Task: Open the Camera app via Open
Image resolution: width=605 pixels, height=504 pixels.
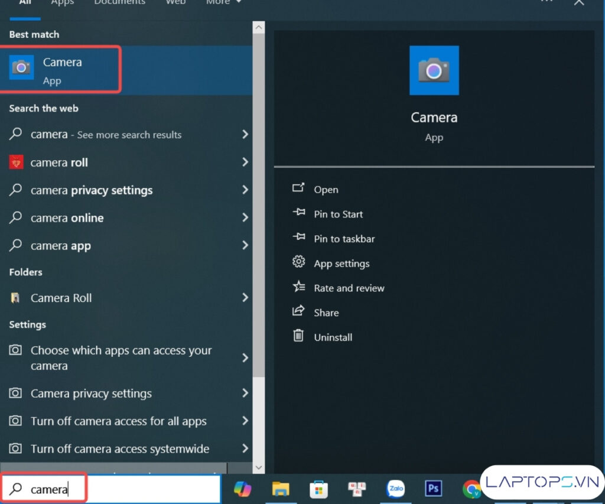Action: pyautogui.click(x=326, y=189)
